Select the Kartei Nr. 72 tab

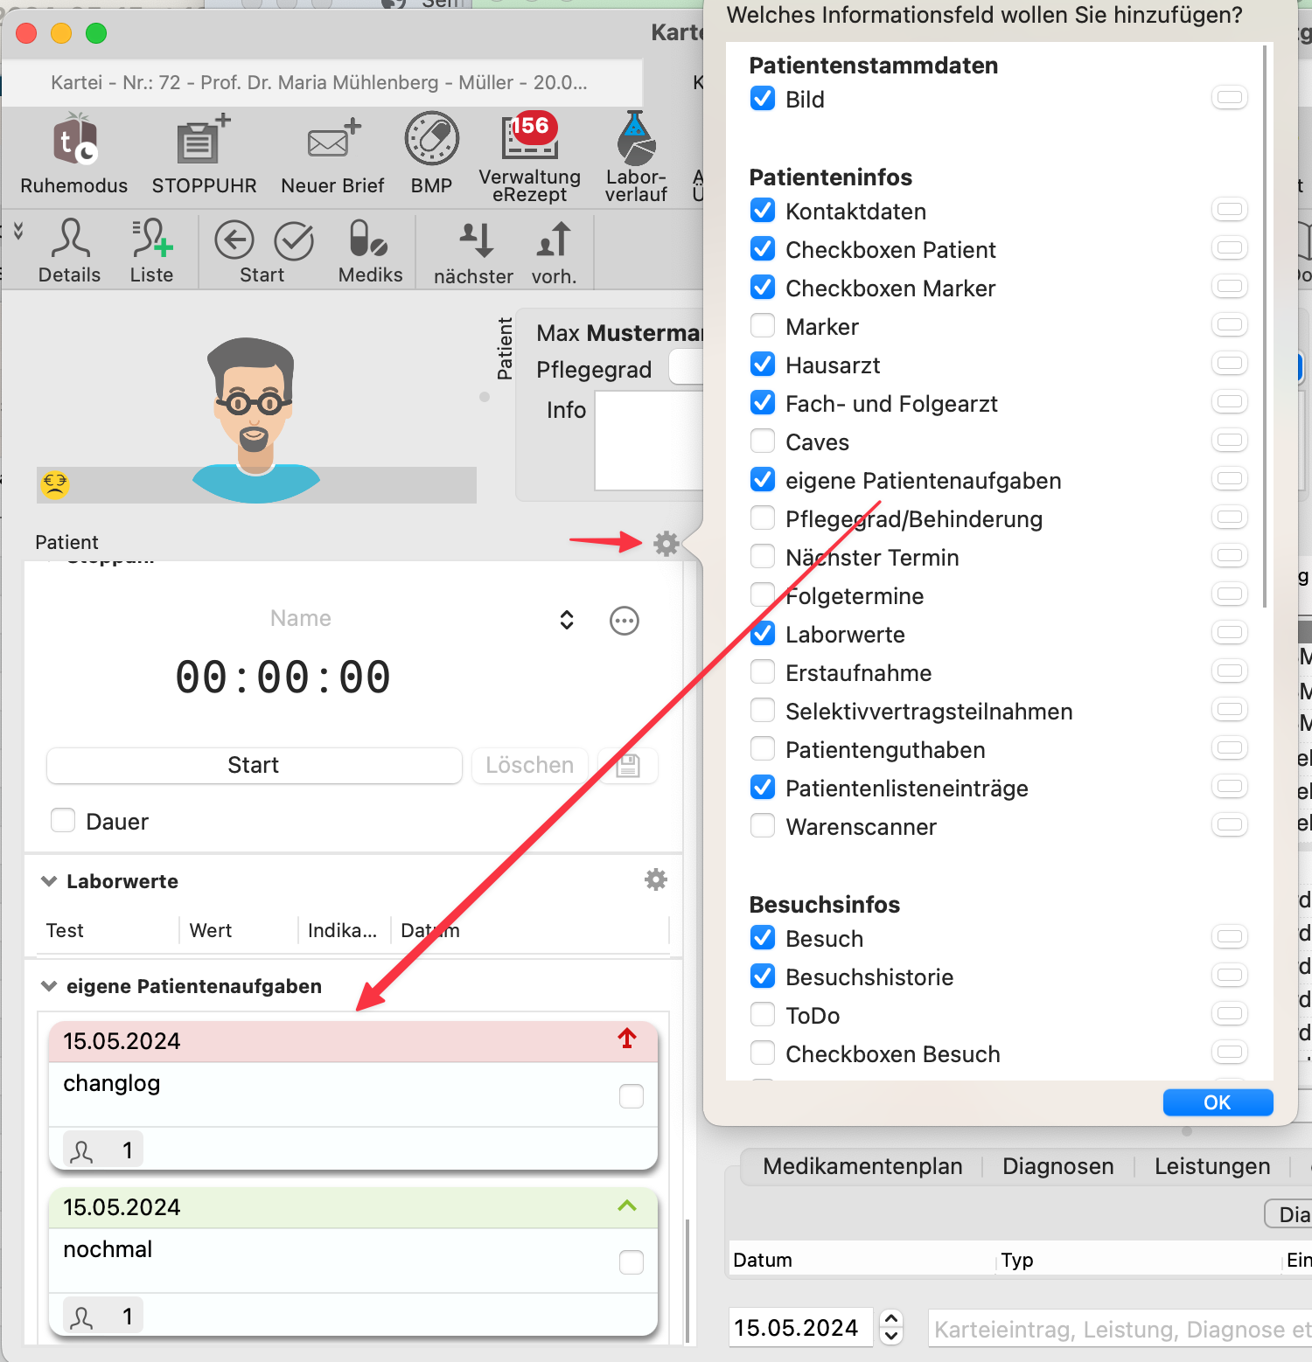(x=322, y=83)
